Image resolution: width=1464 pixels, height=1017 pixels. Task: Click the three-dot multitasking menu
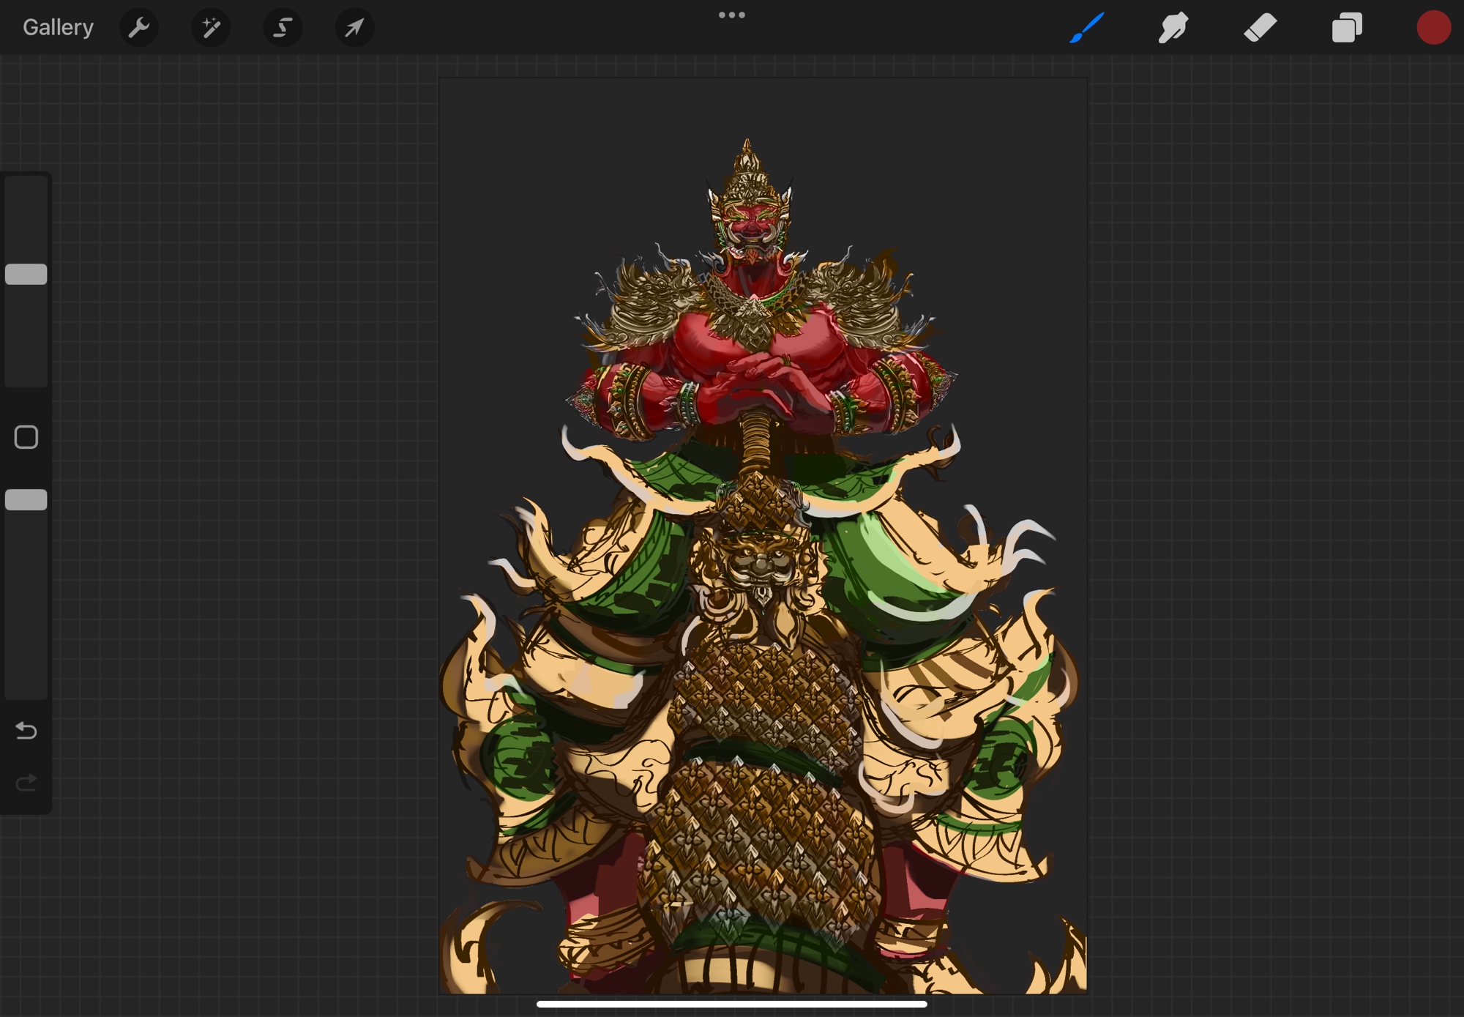731,15
